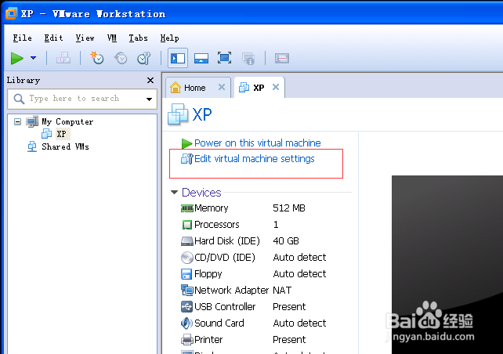Click the console view toolbar icon
Image resolution: width=503 pixels, height=354 pixels.
pos(282,59)
